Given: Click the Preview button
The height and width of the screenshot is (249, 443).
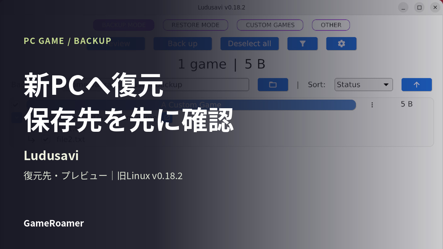Looking at the screenshot, I should [116, 44].
